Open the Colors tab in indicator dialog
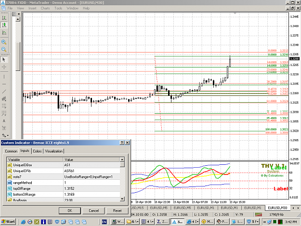Viewport: 301px width, 226px height. coord(37,151)
